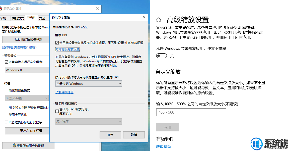Tick 以管理员身份运行此程序 checkbox
288x151 pixels.
point(7,122)
